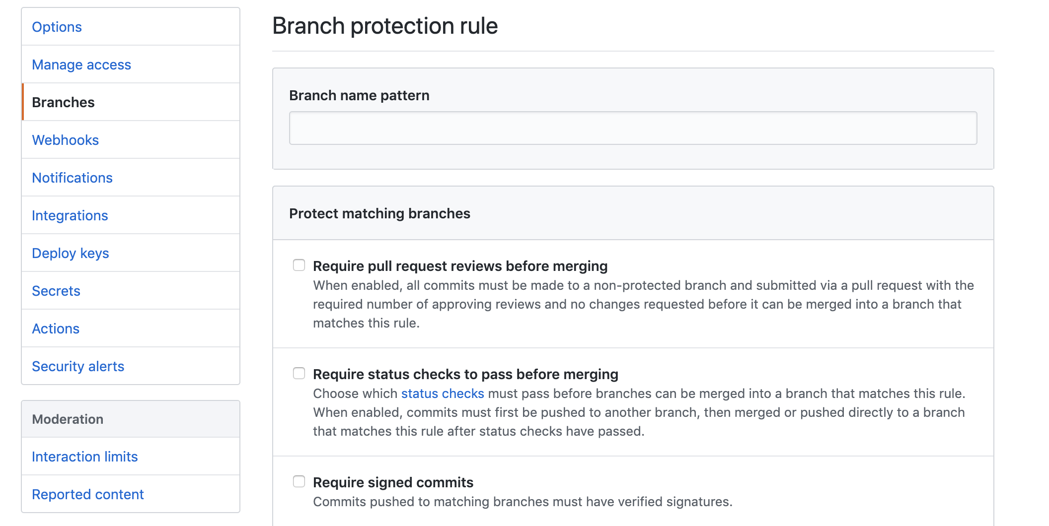Open the Notifications settings page
Image resolution: width=1049 pixels, height=526 pixels.
click(x=72, y=177)
